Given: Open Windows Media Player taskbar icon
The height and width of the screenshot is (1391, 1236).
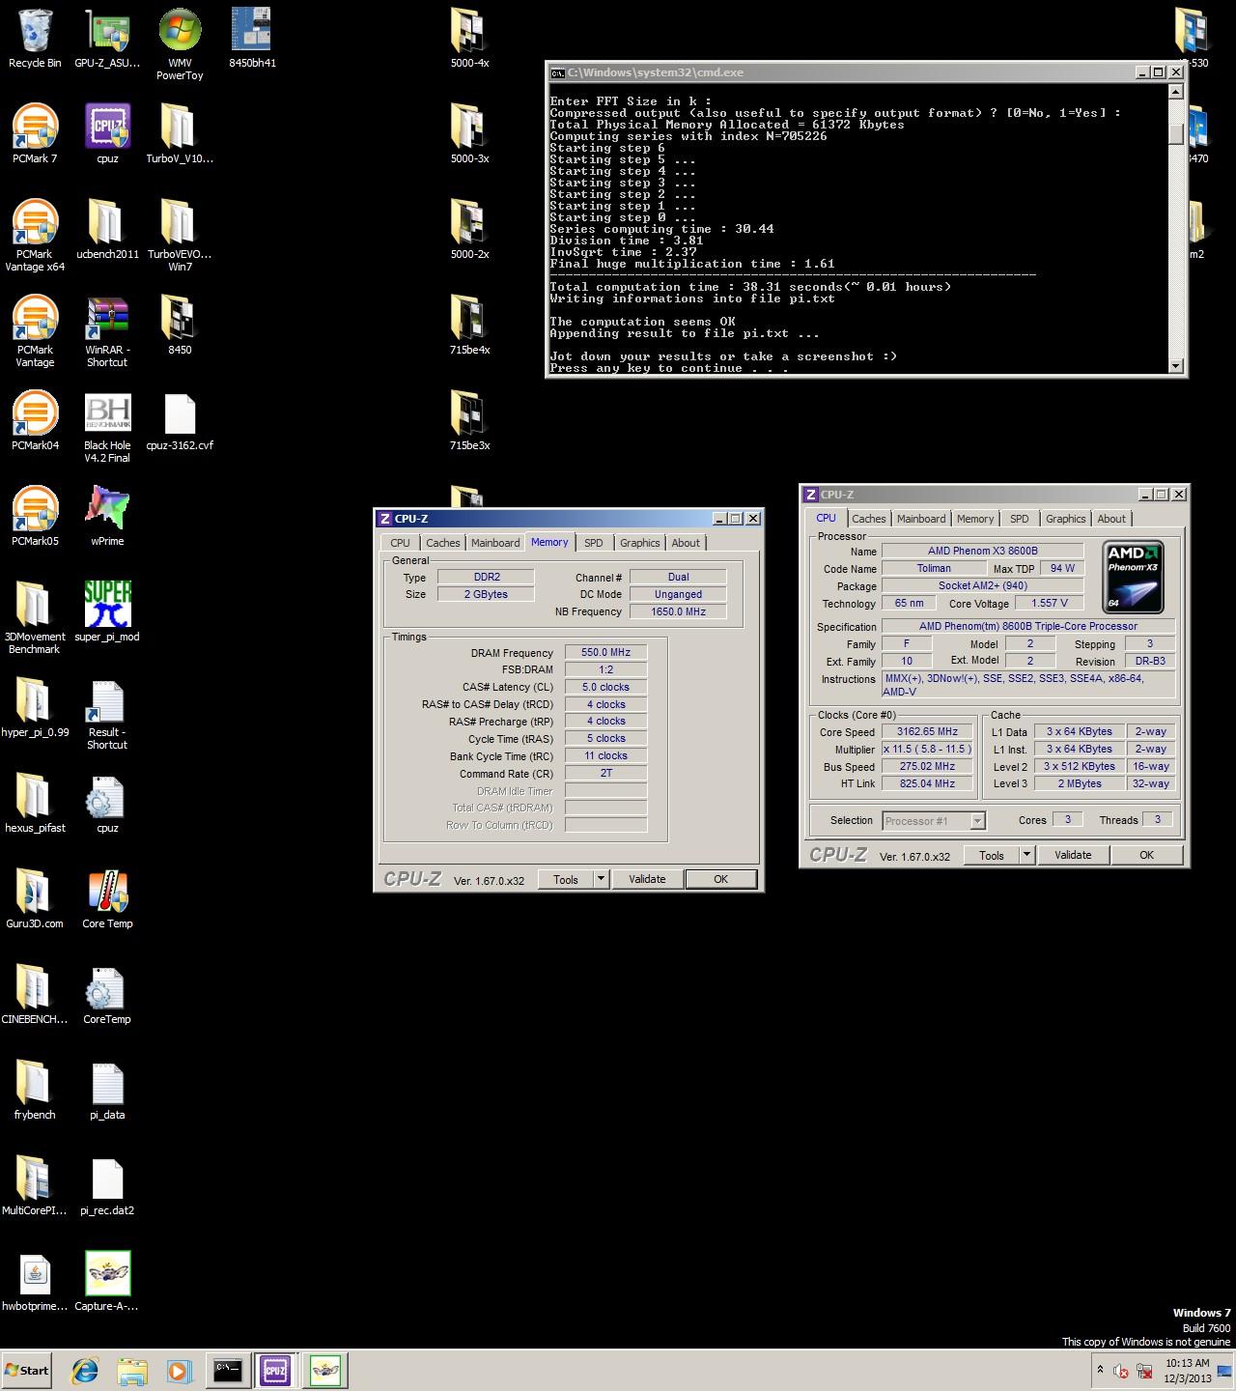Looking at the screenshot, I should pyautogui.click(x=179, y=1370).
